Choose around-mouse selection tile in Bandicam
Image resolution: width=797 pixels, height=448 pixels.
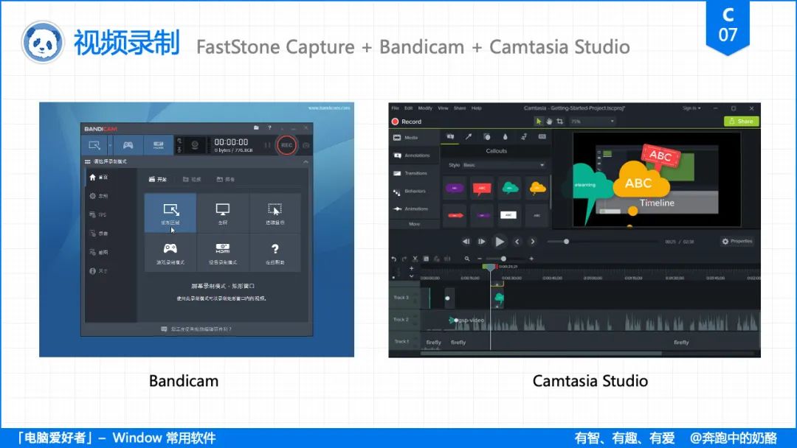coord(275,213)
